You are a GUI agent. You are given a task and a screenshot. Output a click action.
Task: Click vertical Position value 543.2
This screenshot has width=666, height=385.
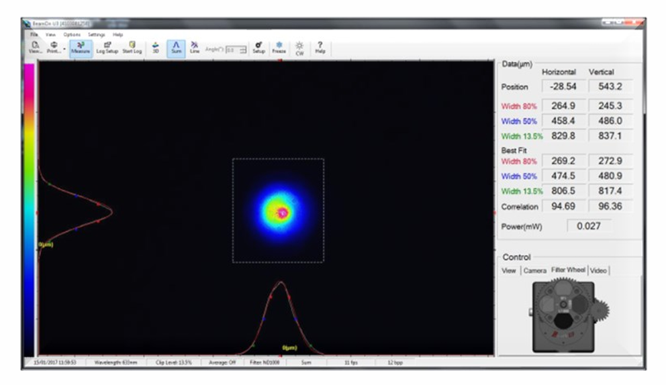point(610,87)
